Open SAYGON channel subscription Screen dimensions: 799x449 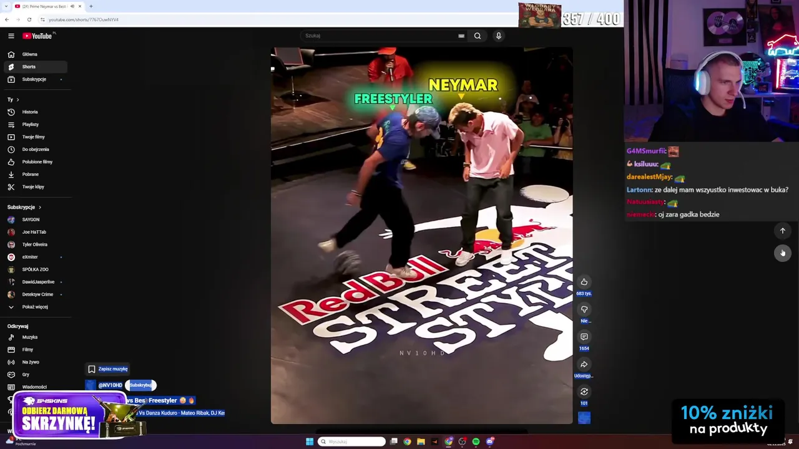(36, 220)
